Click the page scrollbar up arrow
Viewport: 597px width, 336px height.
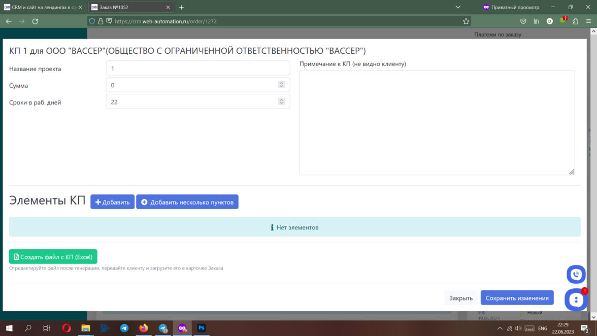593,31
